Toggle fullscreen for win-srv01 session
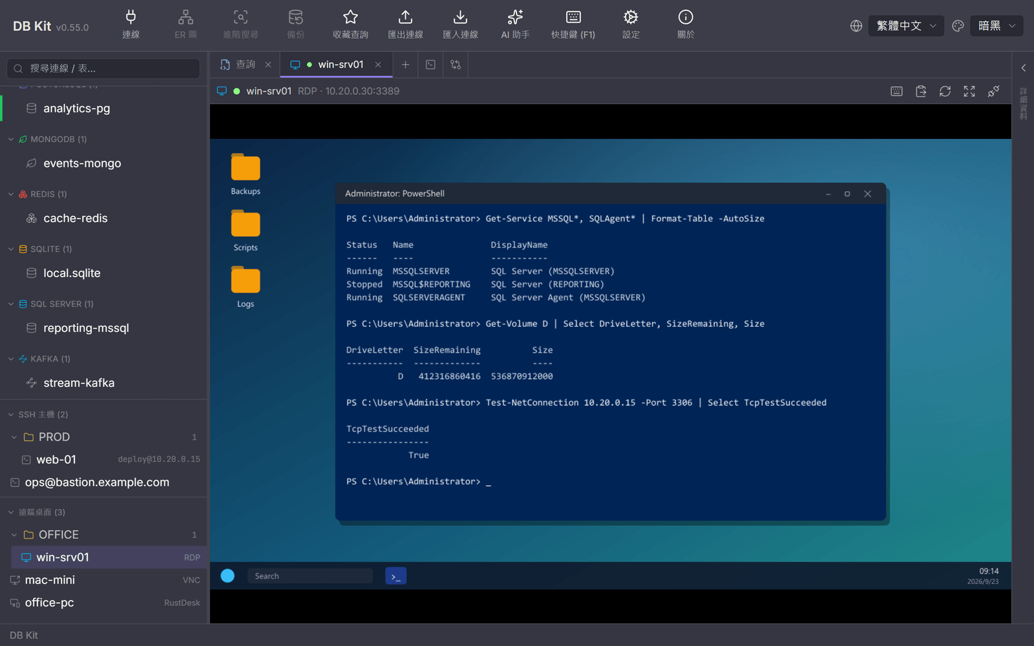Viewport: 1034px width, 646px height. [x=969, y=91]
